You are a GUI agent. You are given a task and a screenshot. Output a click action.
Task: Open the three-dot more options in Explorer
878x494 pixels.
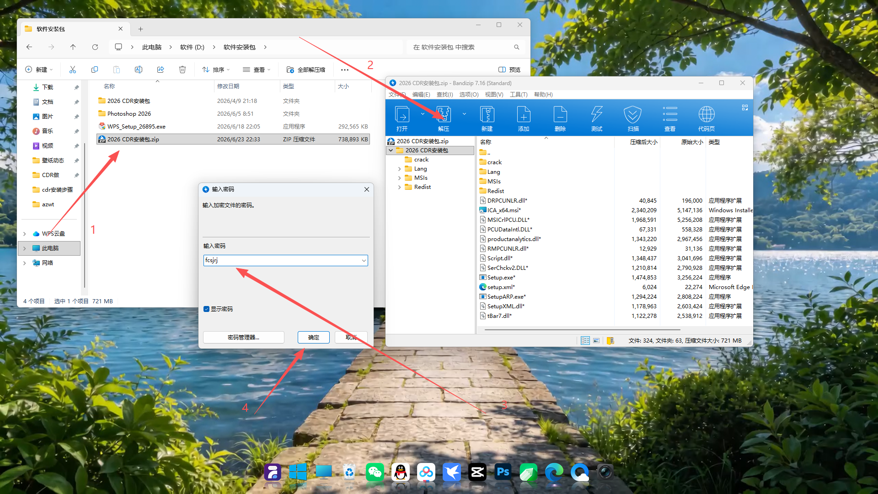[345, 70]
